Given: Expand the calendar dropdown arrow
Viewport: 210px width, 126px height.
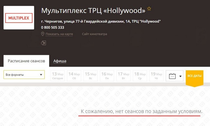Looking at the screenshot, I should (x=181, y=76).
